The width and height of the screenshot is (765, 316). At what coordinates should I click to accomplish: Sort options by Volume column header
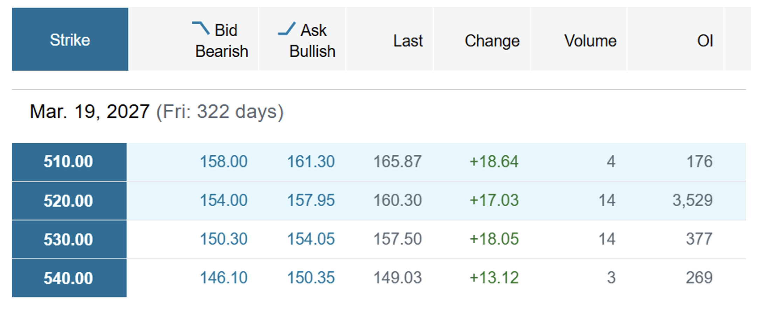(x=590, y=41)
